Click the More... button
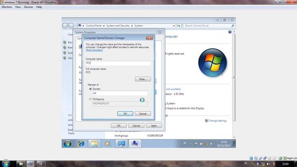Screen dimensions: 297x167 tap(143, 79)
